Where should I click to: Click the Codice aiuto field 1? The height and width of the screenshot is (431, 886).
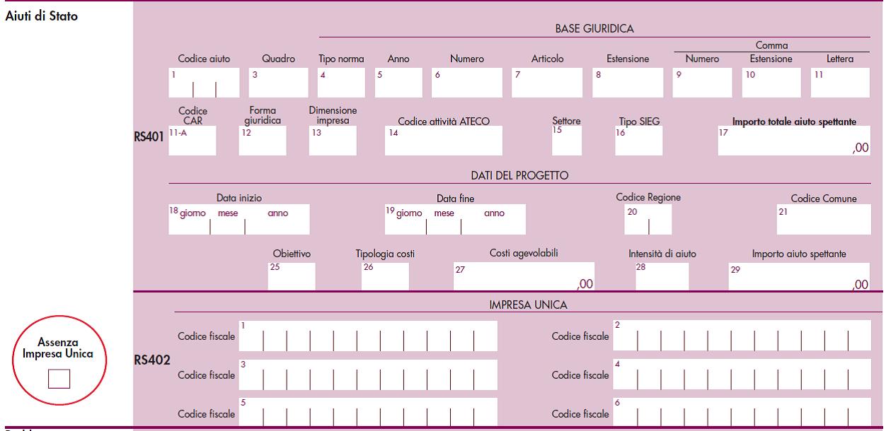(x=194, y=83)
